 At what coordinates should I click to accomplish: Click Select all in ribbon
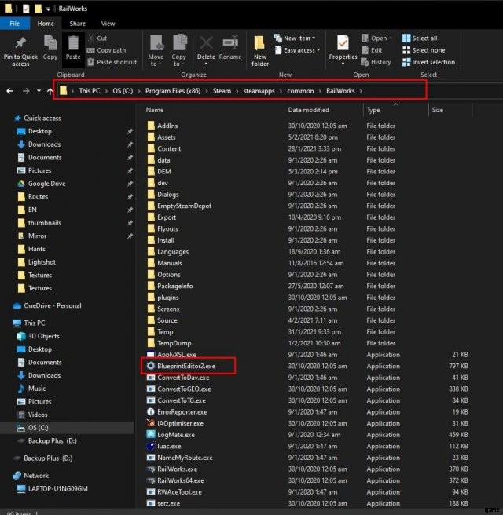tap(424, 38)
